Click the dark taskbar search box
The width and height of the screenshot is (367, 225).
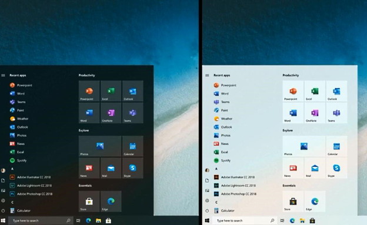pyautogui.click(x=40, y=220)
